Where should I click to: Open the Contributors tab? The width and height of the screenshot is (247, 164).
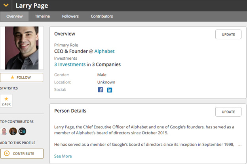point(102,16)
